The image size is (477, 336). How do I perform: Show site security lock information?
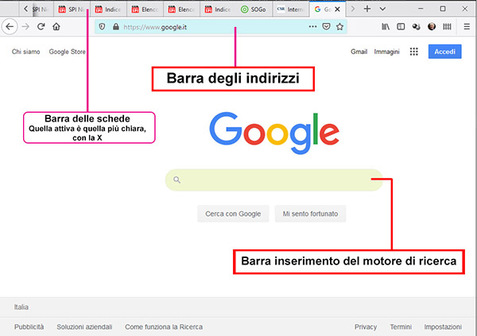[x=115, y=27]
